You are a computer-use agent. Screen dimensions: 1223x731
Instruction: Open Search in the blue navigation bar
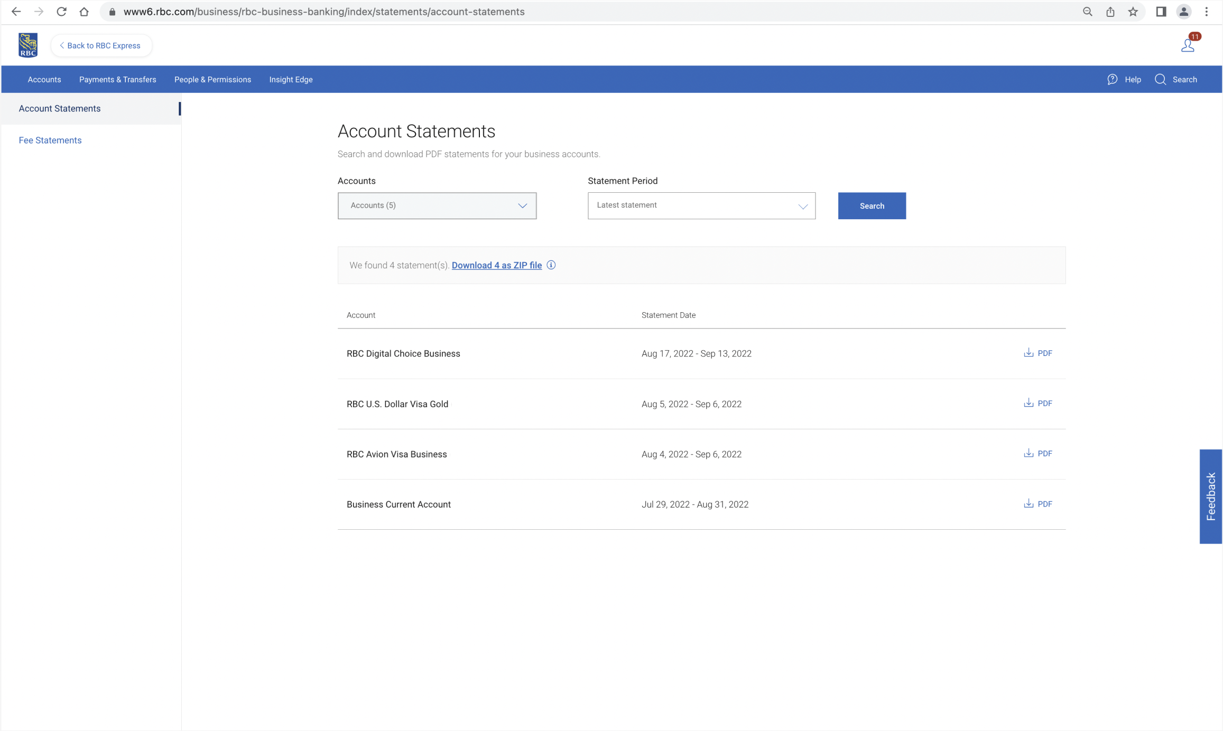coord(1176,79)
